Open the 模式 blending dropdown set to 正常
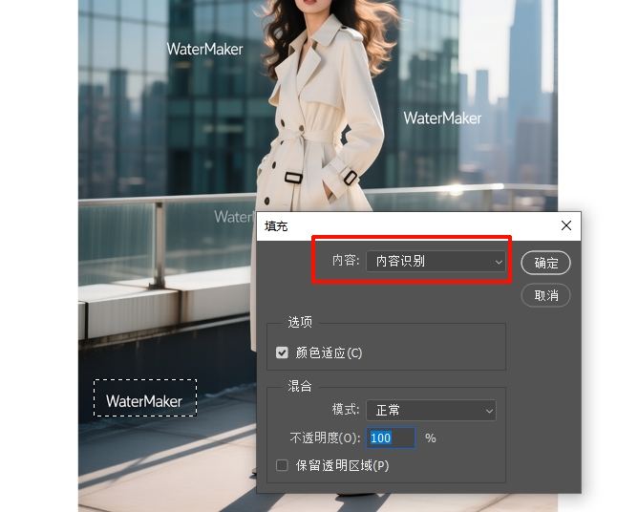The image size is (617, 512). pyautogui.click(x=430, y=410)
